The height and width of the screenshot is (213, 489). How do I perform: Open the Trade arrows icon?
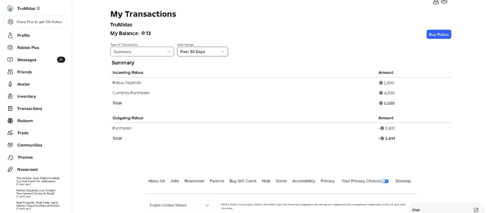pos(10,133)
